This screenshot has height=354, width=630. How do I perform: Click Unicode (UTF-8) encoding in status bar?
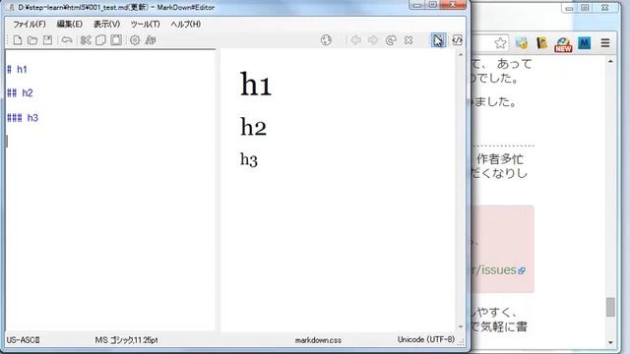[x=426, y=339]
